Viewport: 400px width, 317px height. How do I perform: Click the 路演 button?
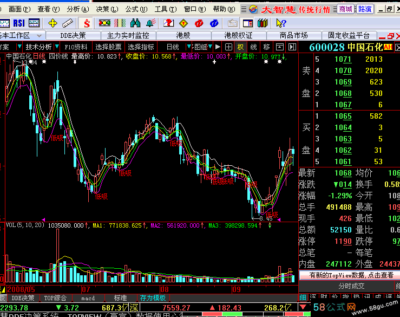(x=365, y=9)
